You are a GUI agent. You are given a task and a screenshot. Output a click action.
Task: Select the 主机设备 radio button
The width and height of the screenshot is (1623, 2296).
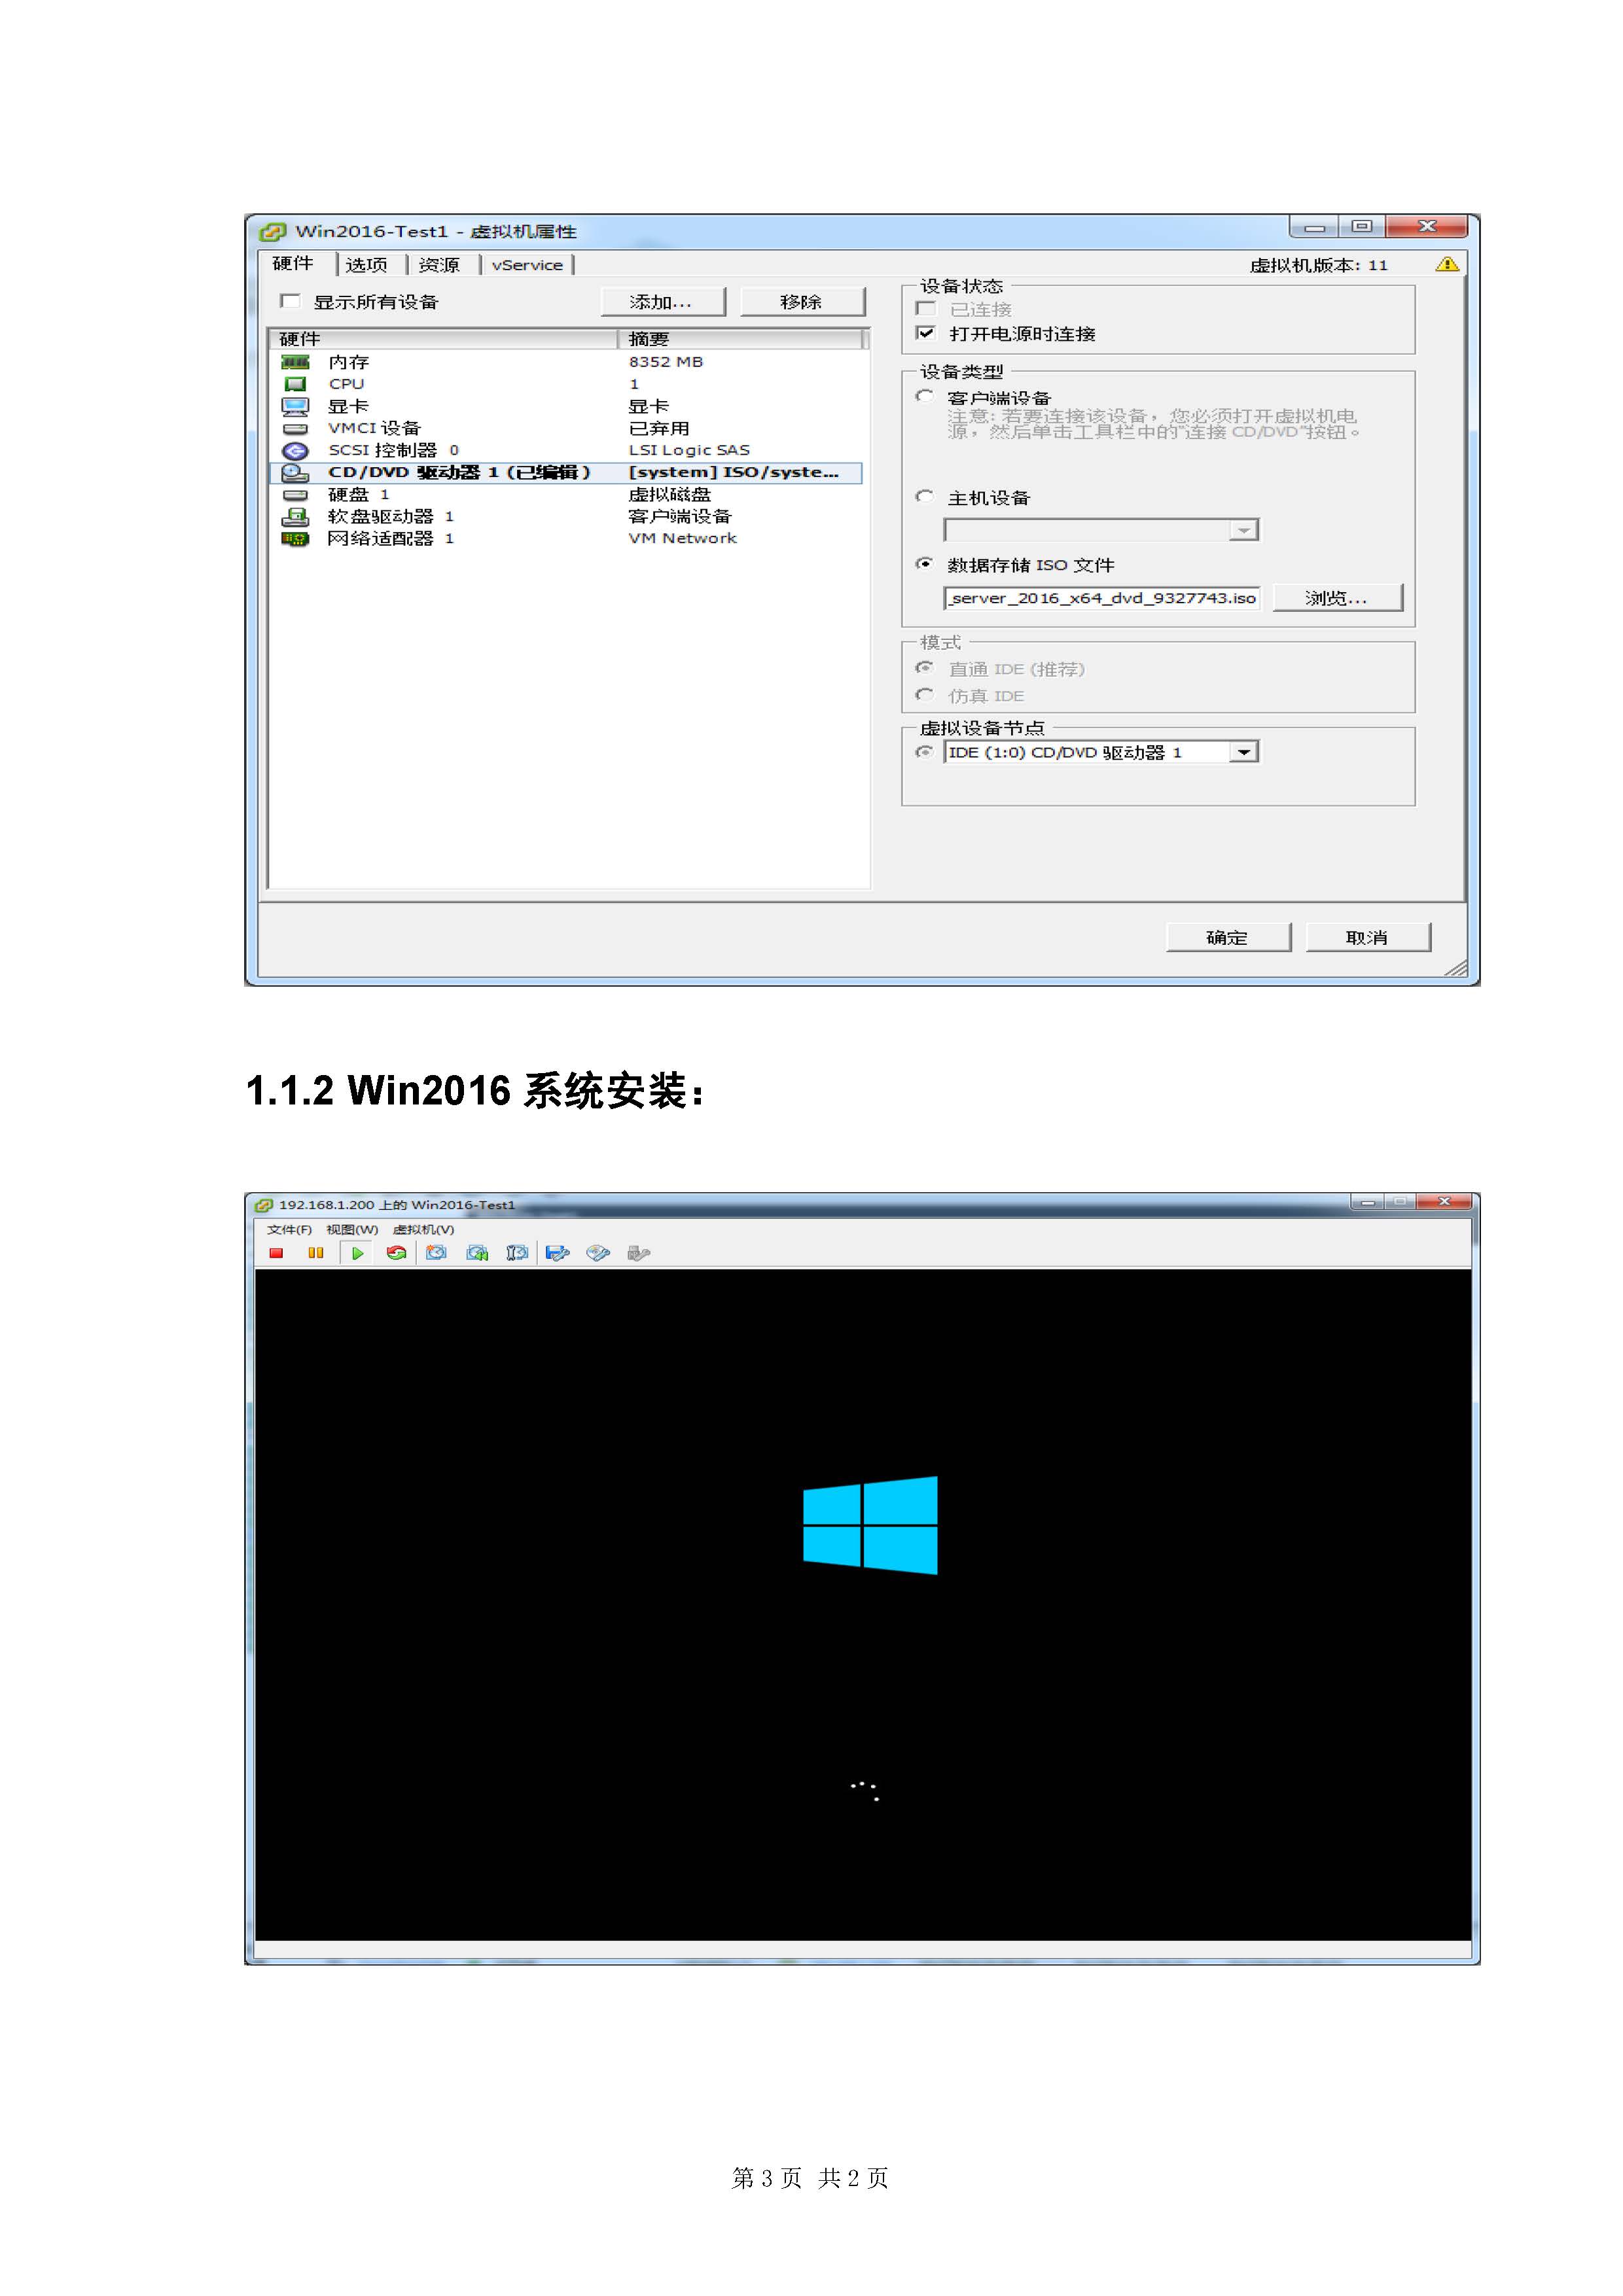click(x=925, y=497)
